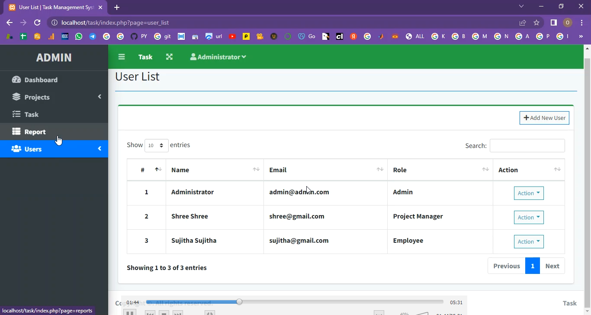Bookmark this page with the star icon

pyautogui.click(x=536, y=22)
